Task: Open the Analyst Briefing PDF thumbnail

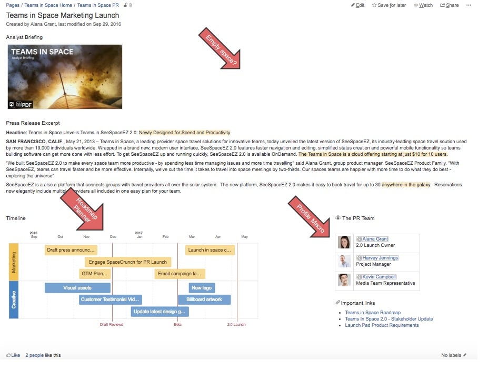Action: pyautogui.click(x=65, y=76)
